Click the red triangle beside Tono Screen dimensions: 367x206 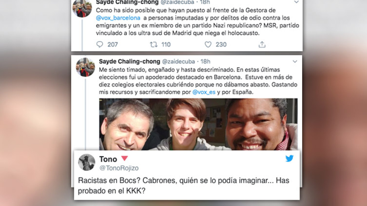(125, 158)
